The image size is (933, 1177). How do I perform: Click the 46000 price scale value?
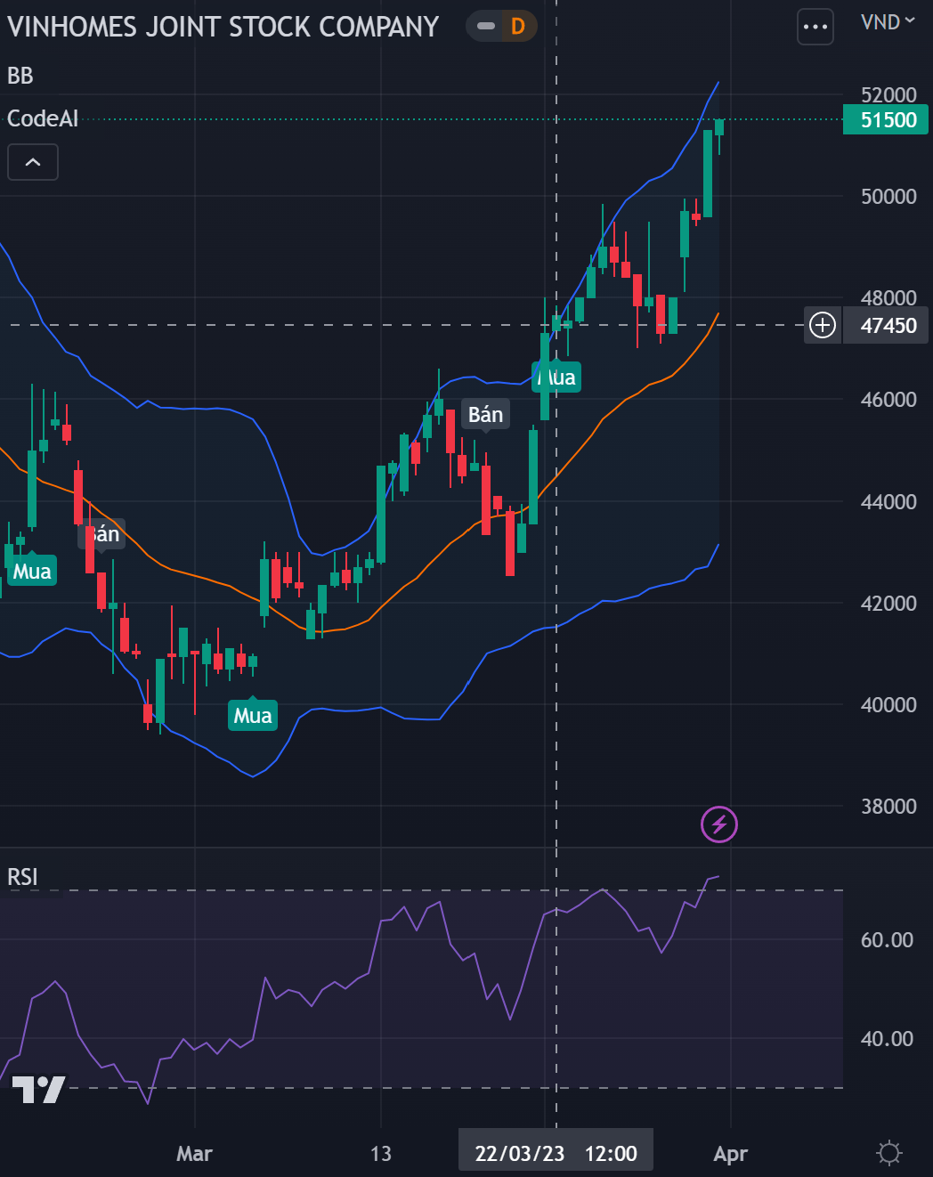point(888,399)
